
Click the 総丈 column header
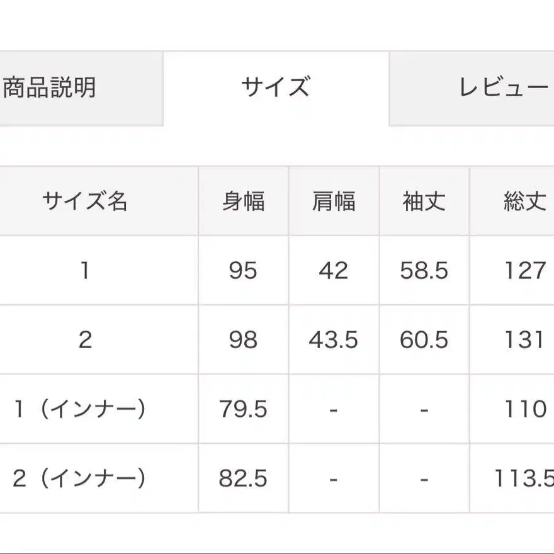point(524,201)
